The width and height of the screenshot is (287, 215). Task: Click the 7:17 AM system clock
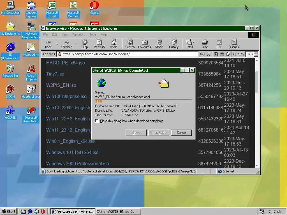pyautogui.click(x=275, y=212)
